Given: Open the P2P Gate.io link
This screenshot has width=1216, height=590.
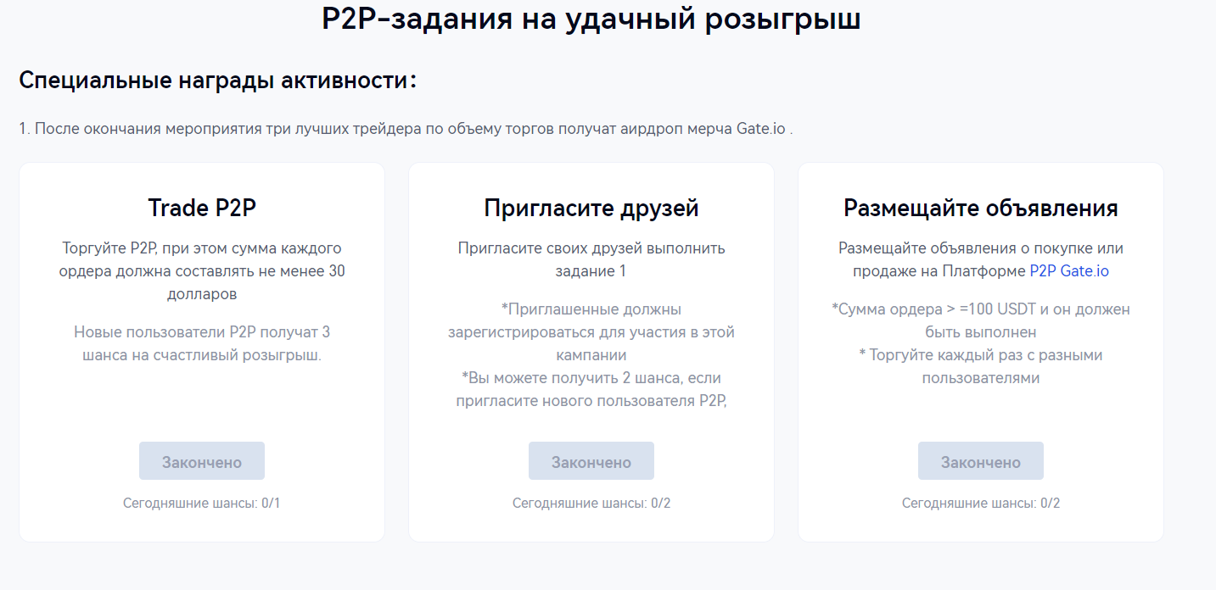Looking at the screenshot, I should [x=1069, y=271].
